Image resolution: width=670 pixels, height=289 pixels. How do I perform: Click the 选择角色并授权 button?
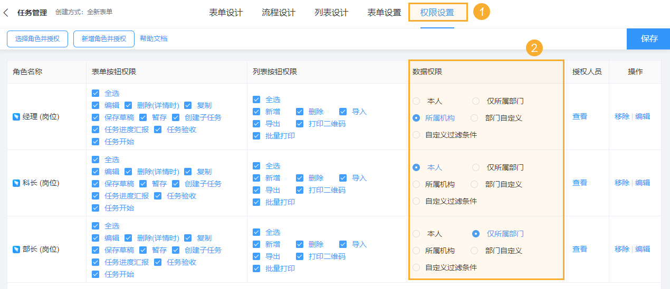click(37, 39)
